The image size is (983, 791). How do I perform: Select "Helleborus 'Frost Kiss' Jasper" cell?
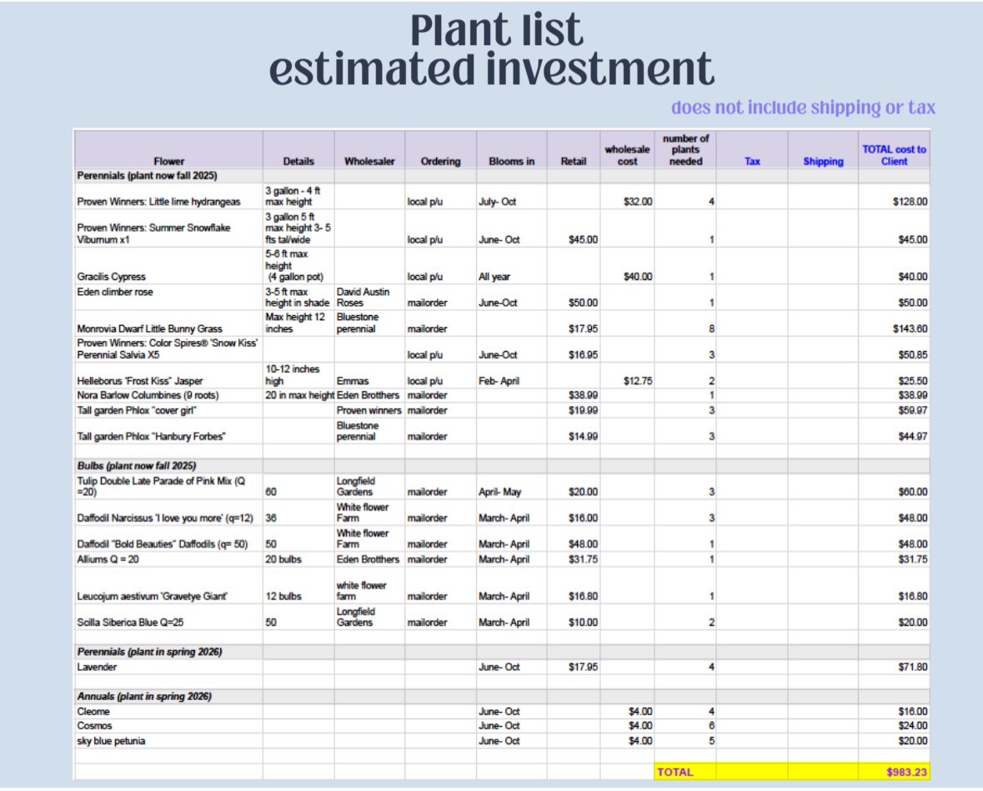point(168,375)
